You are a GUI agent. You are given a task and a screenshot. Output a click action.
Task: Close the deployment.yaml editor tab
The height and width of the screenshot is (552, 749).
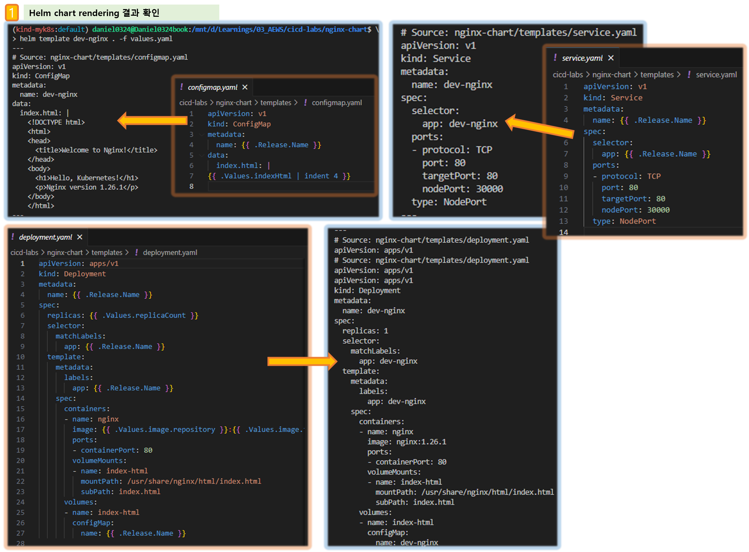(x=80, y=237)
